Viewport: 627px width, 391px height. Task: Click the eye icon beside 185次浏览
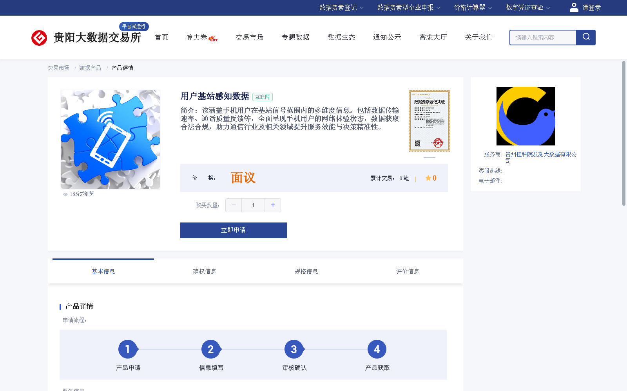[x=65, y=194]
